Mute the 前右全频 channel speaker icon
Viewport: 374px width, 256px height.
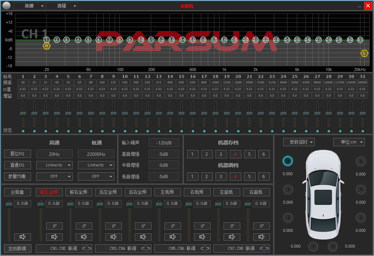(x=84, y=237)
